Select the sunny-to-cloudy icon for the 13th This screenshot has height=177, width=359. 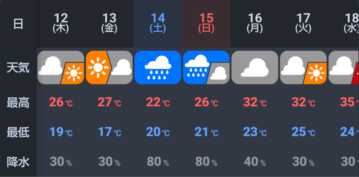point(109,67)
